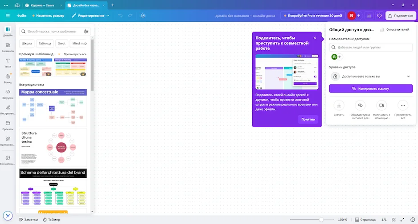Click the Просмотреть все link
418x224 pixels.
(75, 54)
